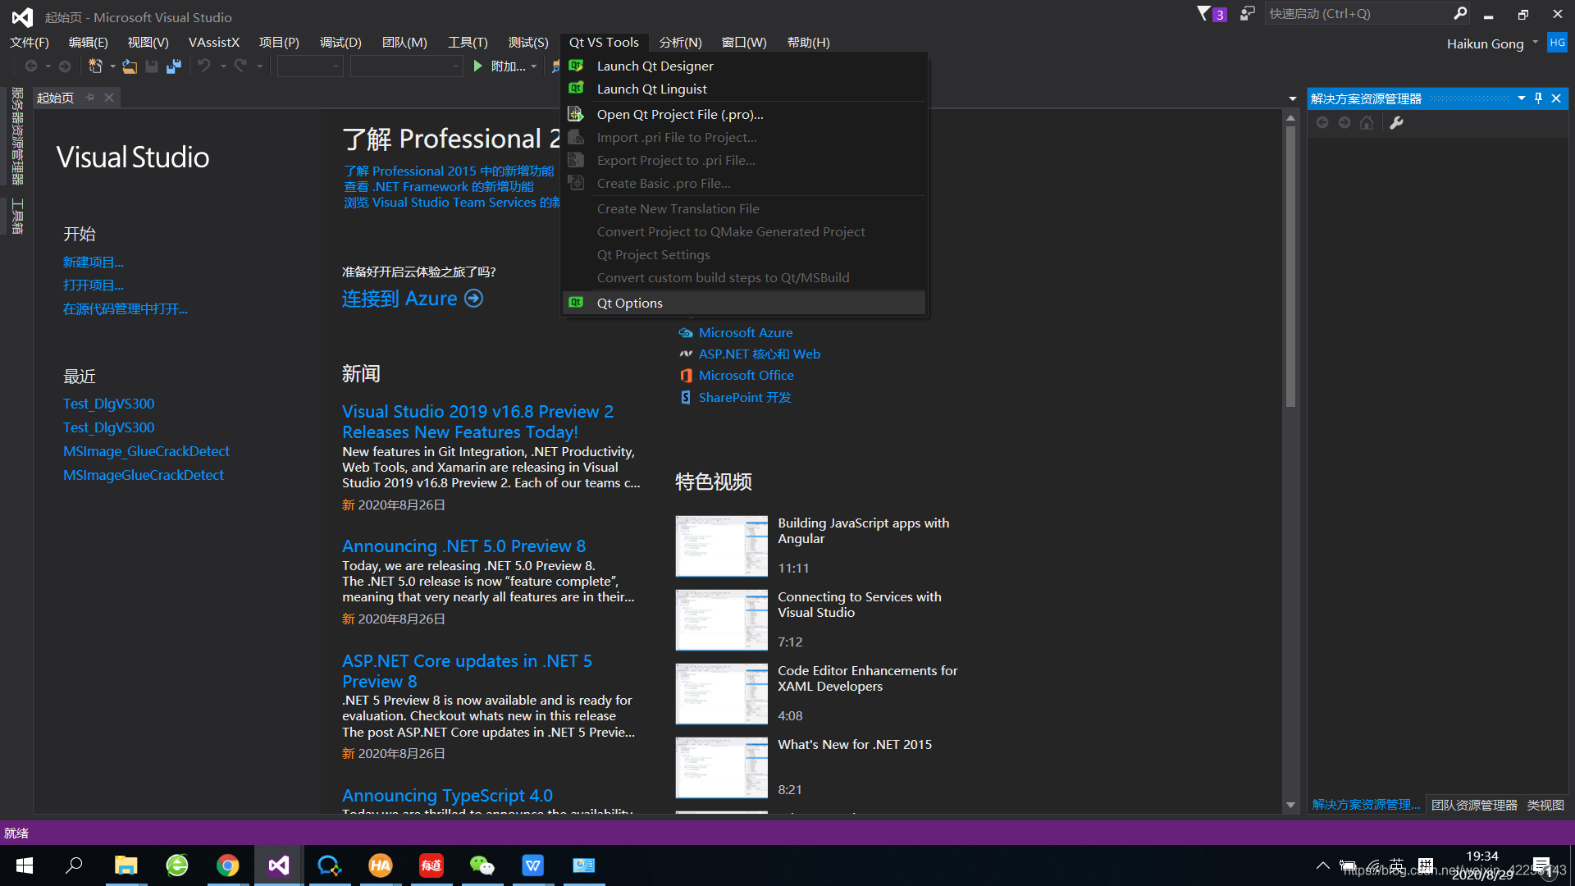Screen dimensions: 1575x886
Task: Click the wrench properties icon in Solution Explorer
Action: pos(1396,123)
